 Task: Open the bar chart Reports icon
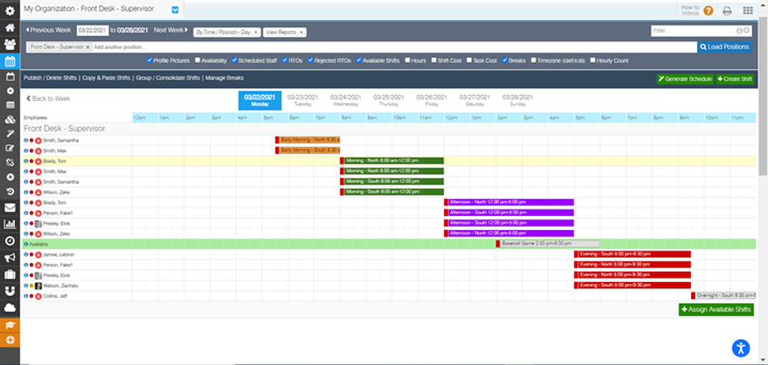[10, 225]
